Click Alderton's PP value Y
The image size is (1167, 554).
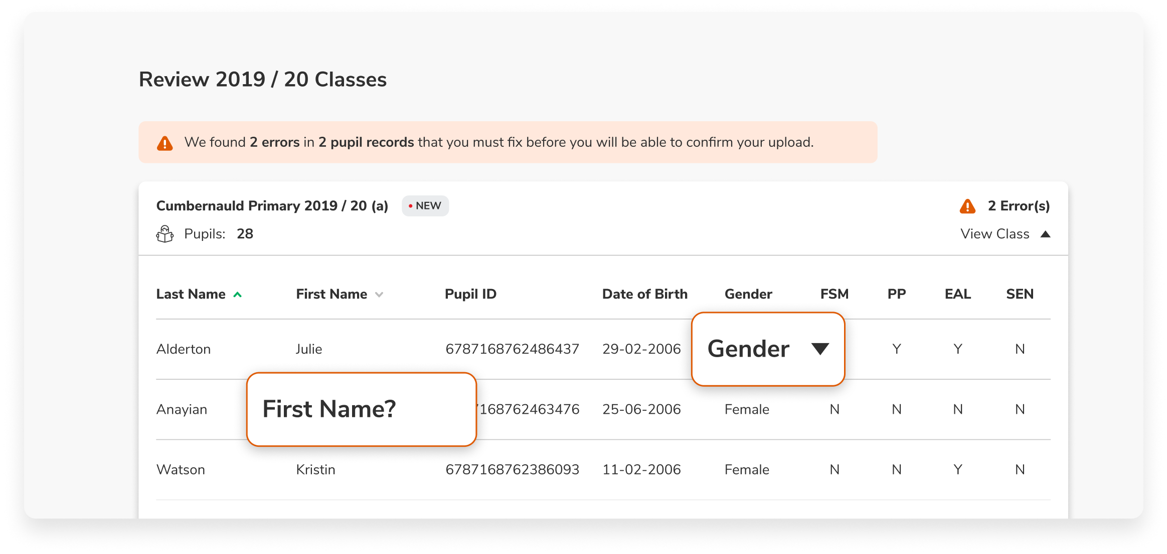[x=896, y=349]
